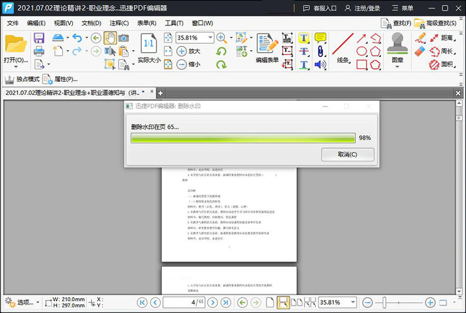Select the Arrow drawing tool
Screen dimensions: 466x313
(x=362, y=38)
